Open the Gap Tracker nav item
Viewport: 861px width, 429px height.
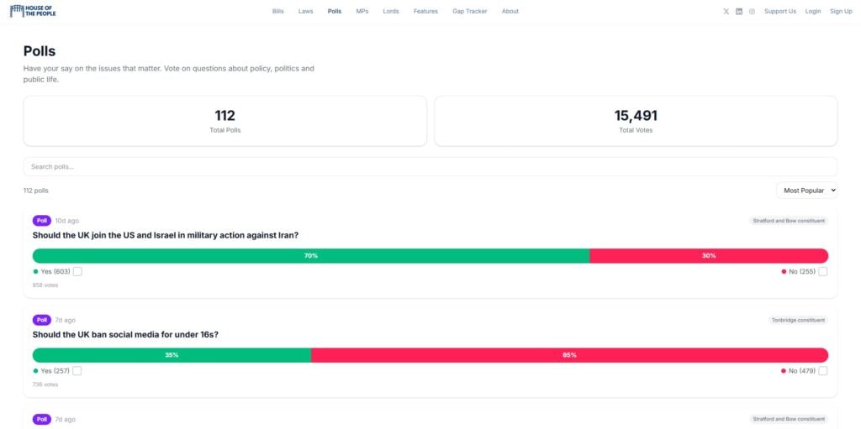[469, 12]
